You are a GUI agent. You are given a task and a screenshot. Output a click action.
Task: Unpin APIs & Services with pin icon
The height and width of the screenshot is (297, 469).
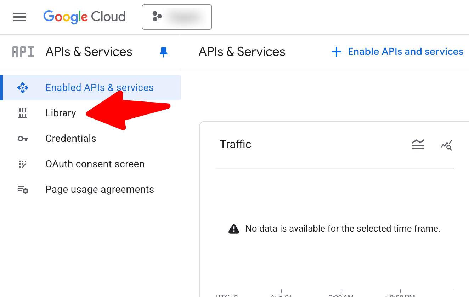[x=163, y=52]
